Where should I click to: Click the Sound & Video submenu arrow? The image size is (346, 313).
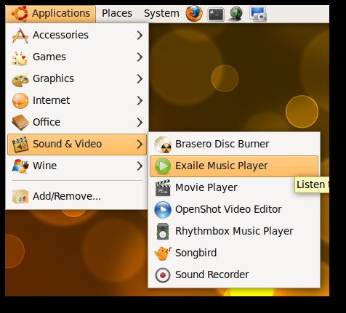pyautogui.click(x=140, y=145)
